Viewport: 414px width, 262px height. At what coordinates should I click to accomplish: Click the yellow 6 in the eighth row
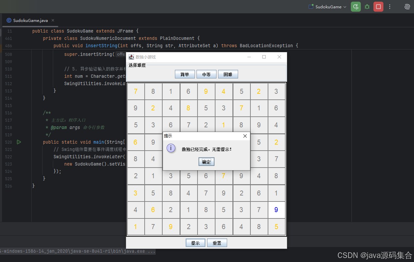[x=153, y=210]
